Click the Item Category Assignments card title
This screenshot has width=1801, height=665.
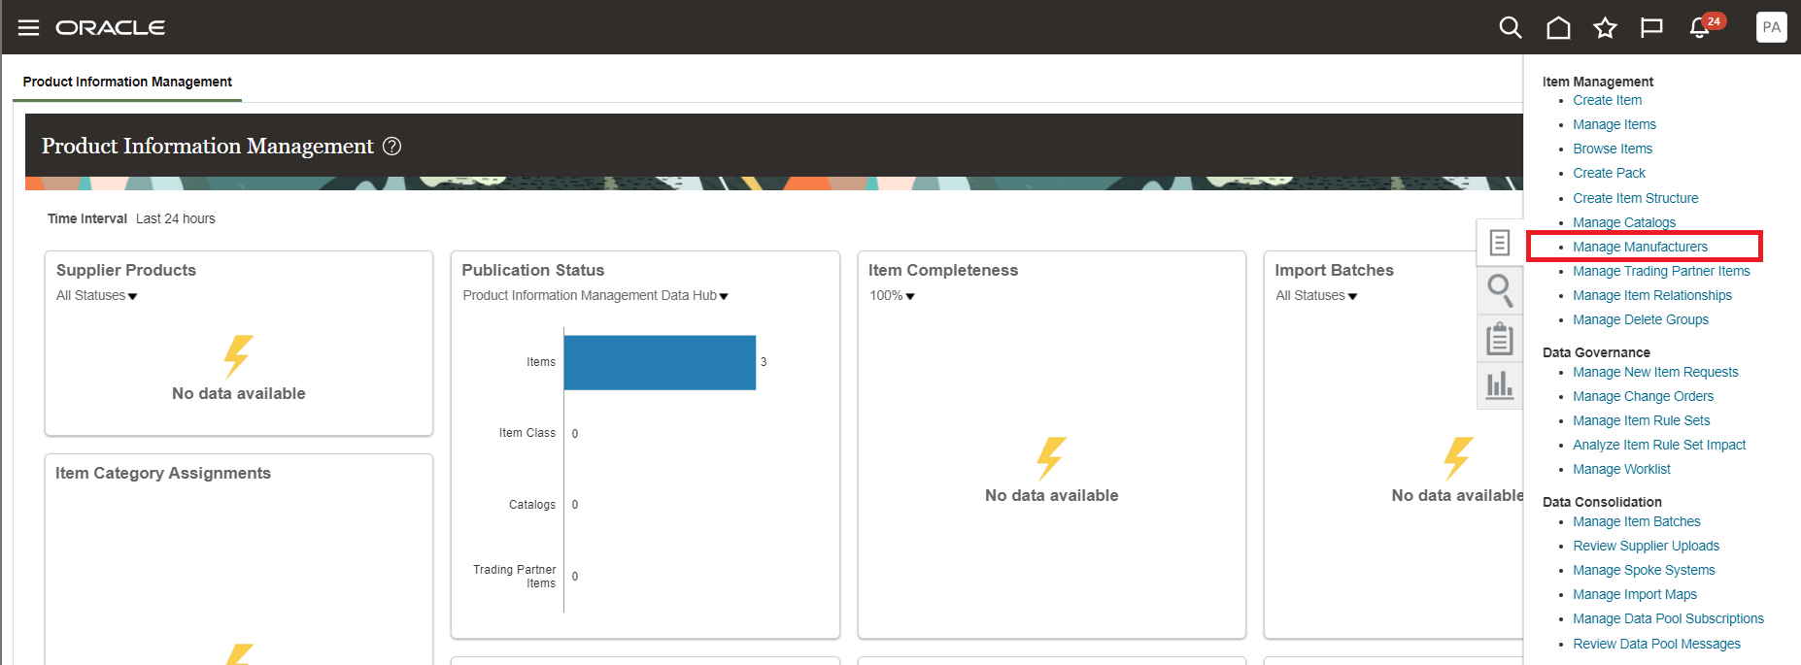163,473
